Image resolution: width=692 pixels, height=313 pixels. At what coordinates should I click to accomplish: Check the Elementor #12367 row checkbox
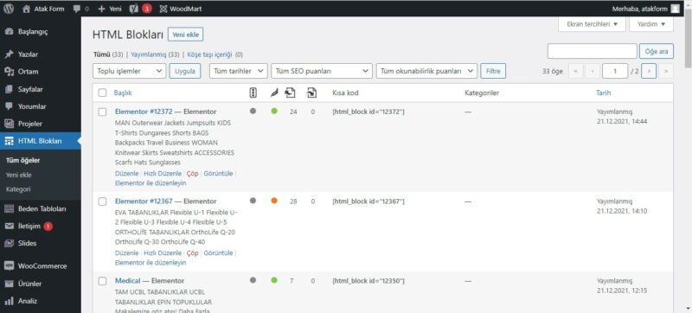102,201
